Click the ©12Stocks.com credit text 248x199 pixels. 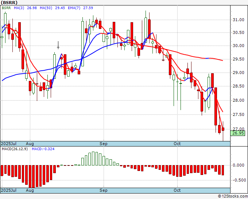(233, 196)
